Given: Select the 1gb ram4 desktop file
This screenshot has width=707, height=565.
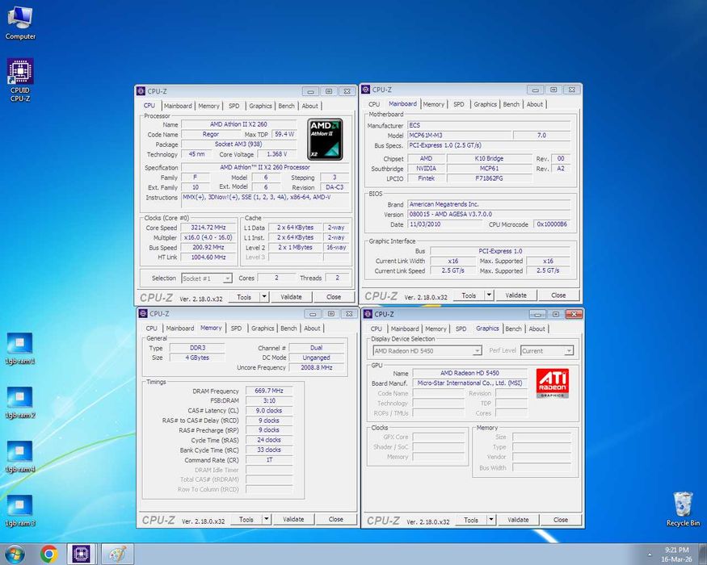Looking at the screenshot, I should [x=20, y=457].
